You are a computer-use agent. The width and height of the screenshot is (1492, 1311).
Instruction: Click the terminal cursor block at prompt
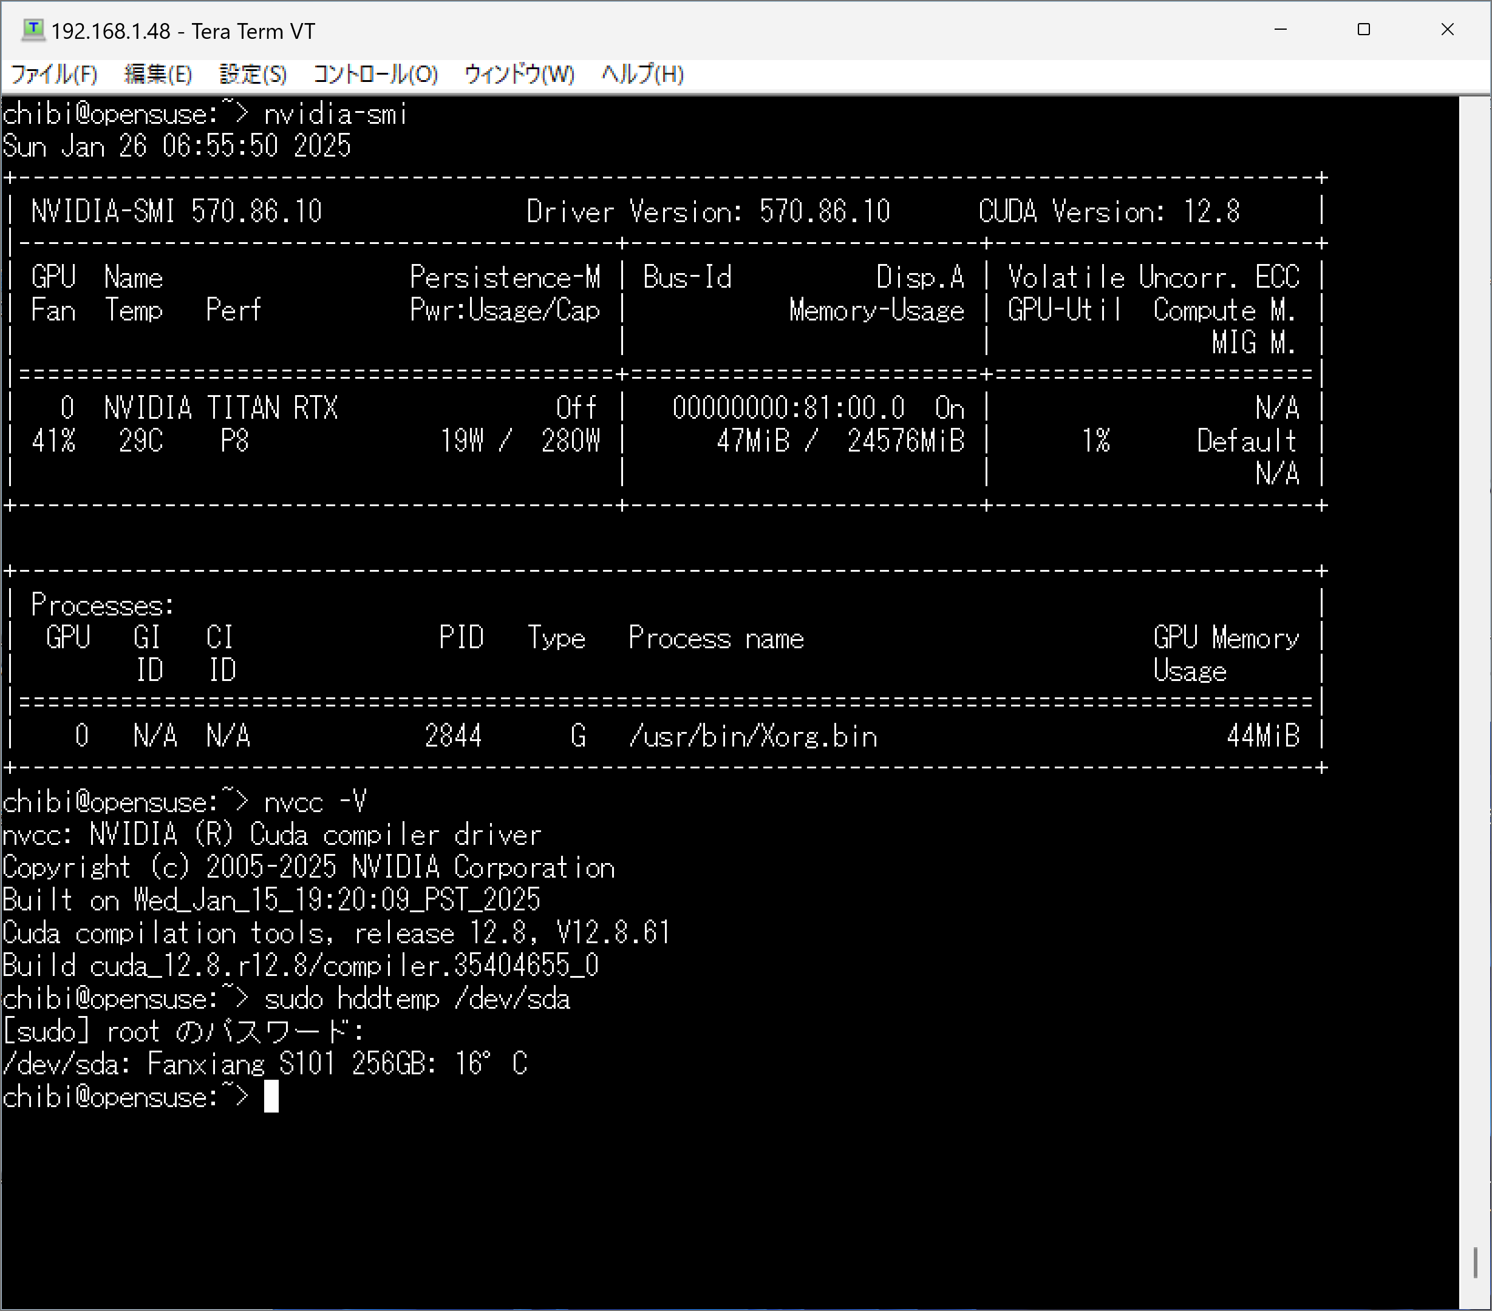(271, 1097)
